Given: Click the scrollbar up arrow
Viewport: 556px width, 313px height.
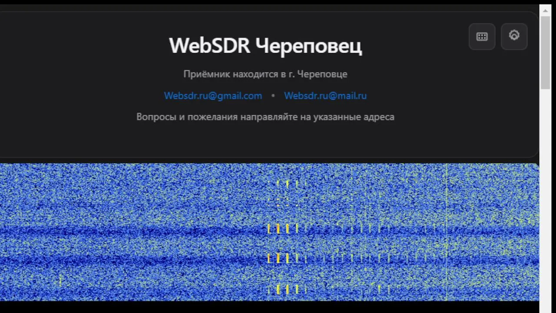Looking at the screenshot, I should click(545, 10).
